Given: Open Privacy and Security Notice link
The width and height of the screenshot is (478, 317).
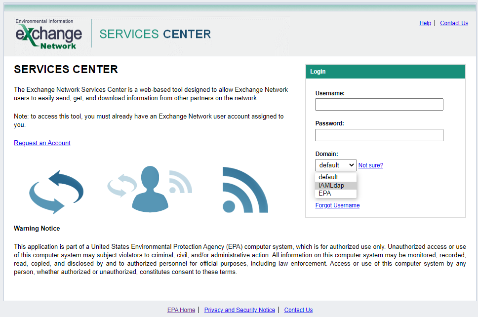Looking at the screenshot, I should pos(239,310).
